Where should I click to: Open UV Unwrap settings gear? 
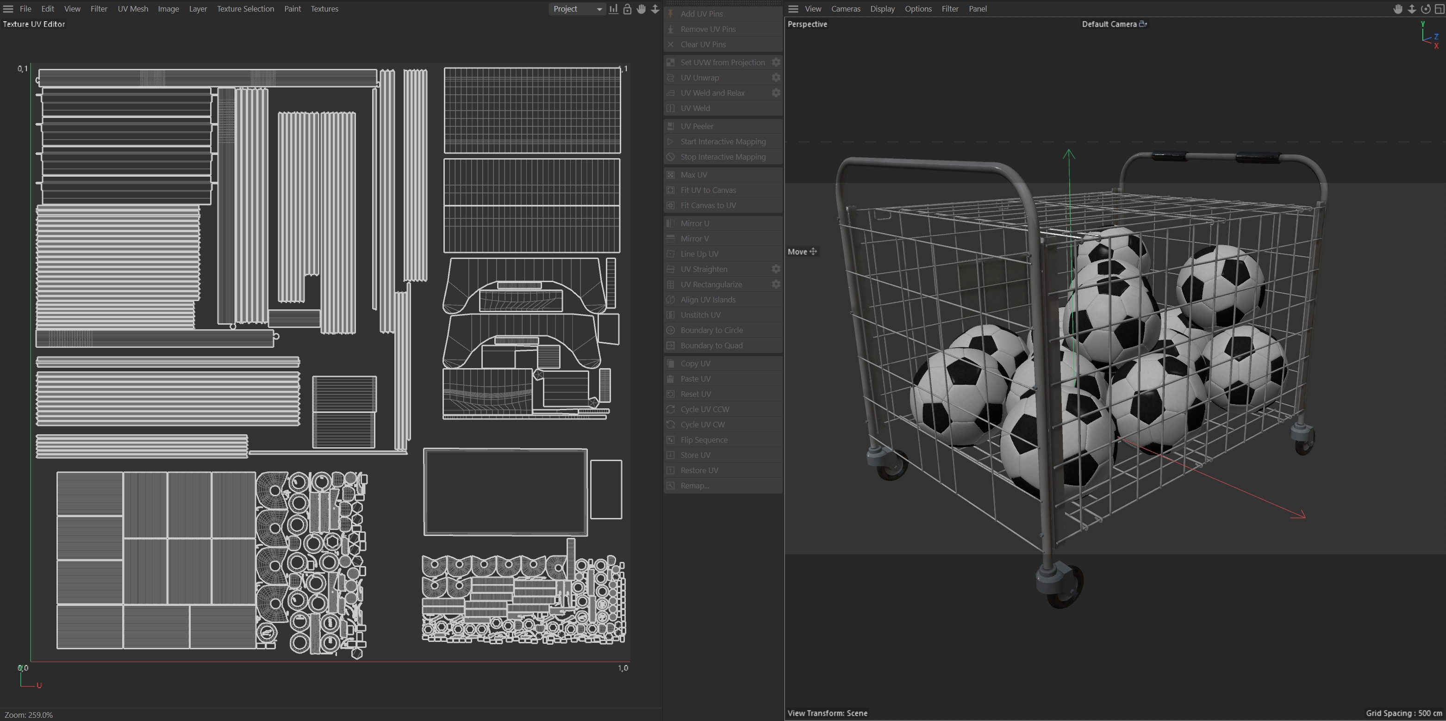tap(776, 77)
